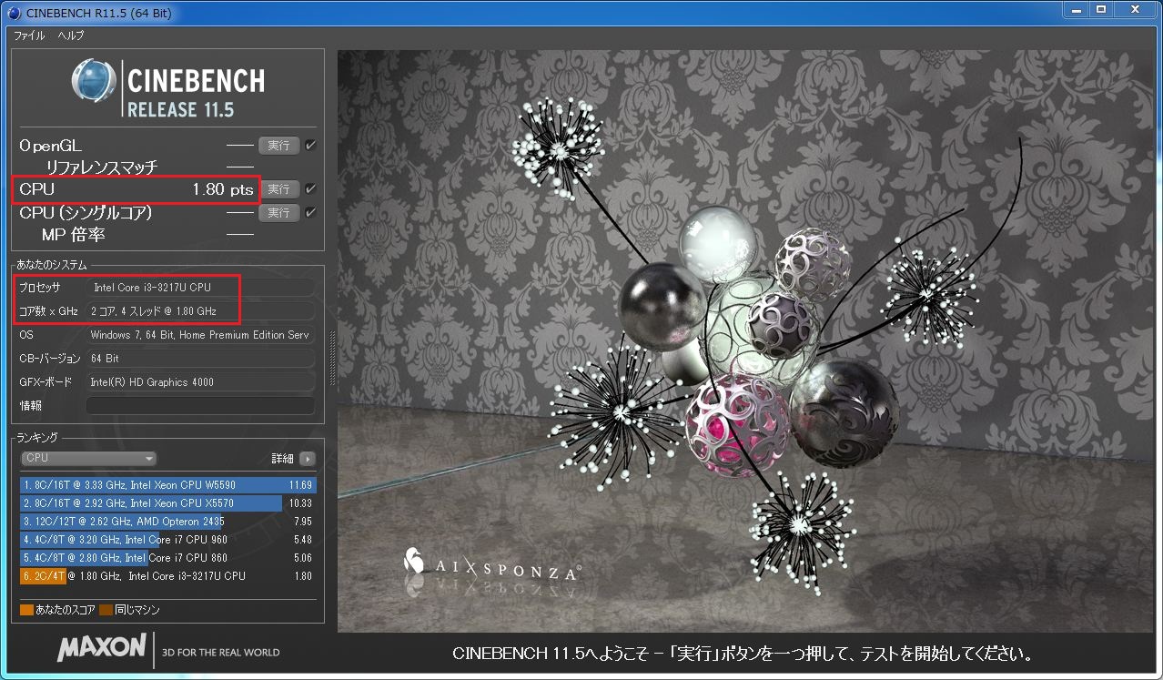The image size is (1163, 680).
Task: Maximize the Cinebench window
Action: point(1100,10)
